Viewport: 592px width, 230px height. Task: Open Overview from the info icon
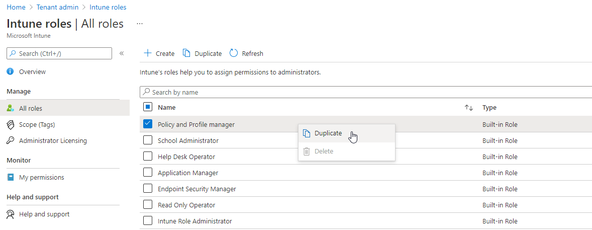(x=10, y=72)
